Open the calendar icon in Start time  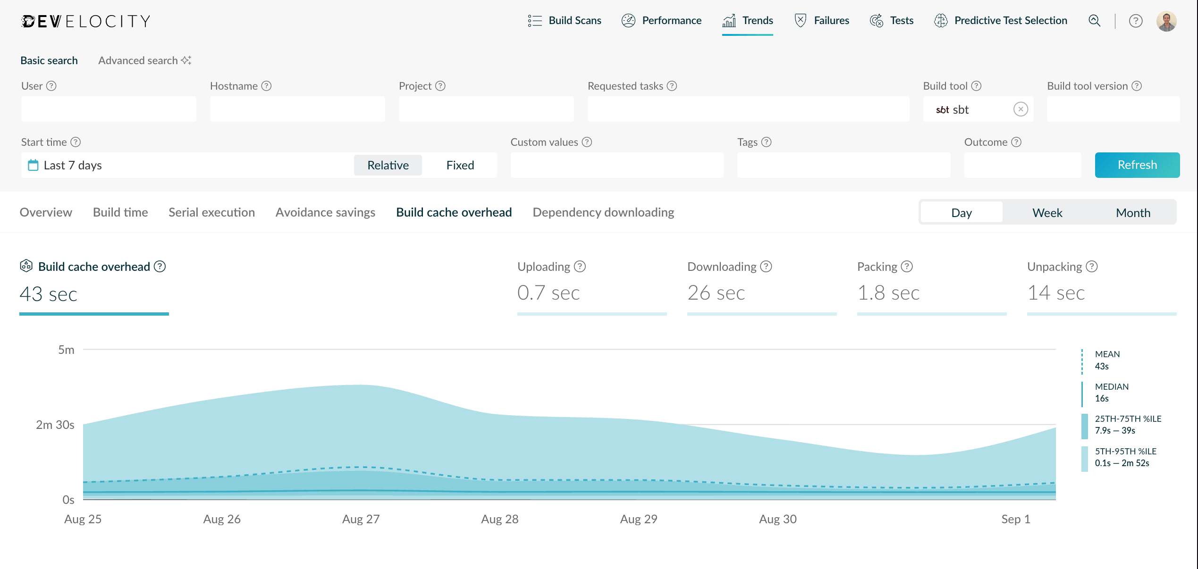coord(33,165)
